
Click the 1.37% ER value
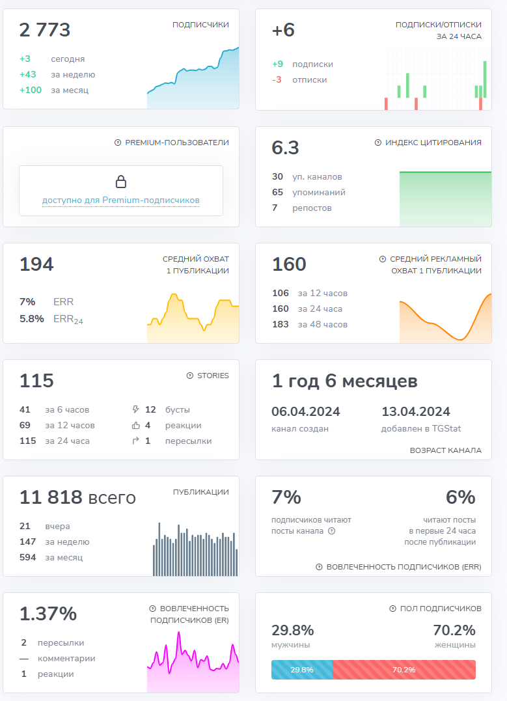coord(48,614)
